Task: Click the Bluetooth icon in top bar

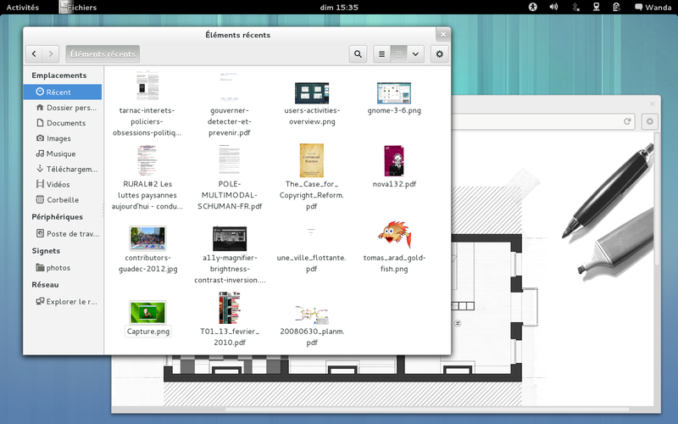Action: tap(575, 7)
